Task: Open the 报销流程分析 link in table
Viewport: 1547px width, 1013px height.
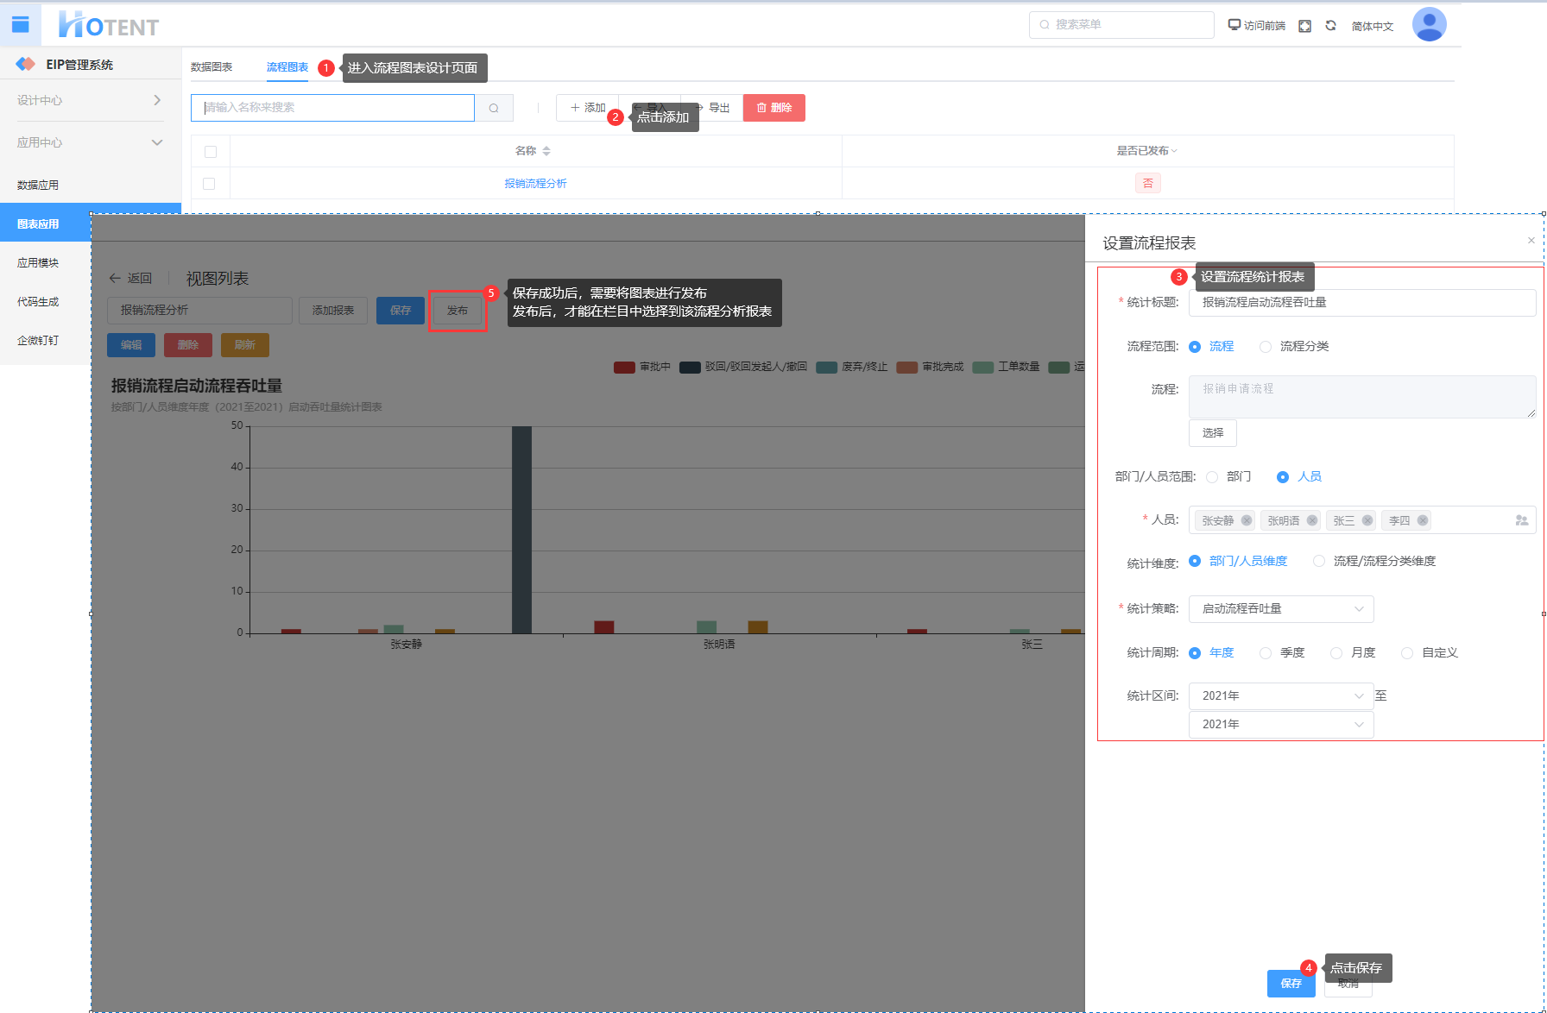Action: 536,184
